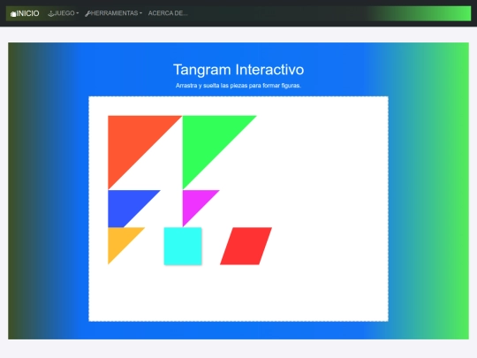The image size is (477, 358).
Task: Click the cyan square tangram piece
Action: 183,246
